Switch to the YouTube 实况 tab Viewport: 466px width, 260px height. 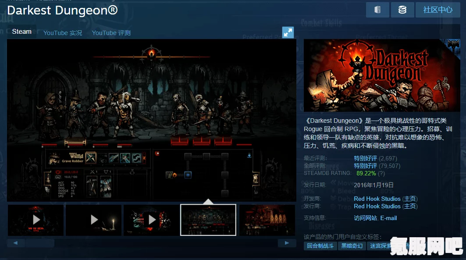click(63, 33)
